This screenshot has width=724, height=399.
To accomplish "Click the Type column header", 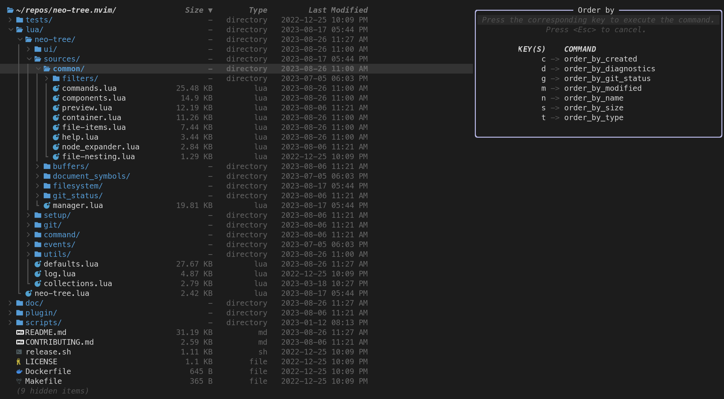I will [x=258, y=10].
